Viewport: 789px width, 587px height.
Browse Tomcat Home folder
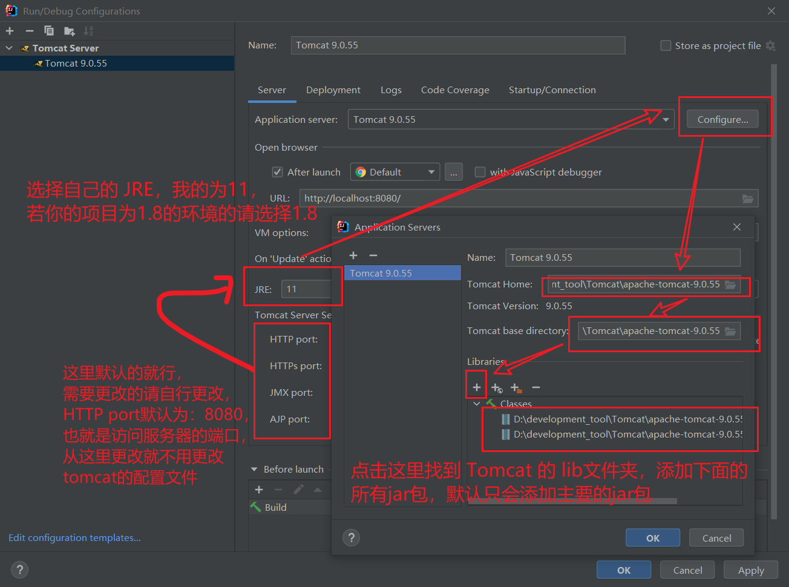click(x=730, y=284)
